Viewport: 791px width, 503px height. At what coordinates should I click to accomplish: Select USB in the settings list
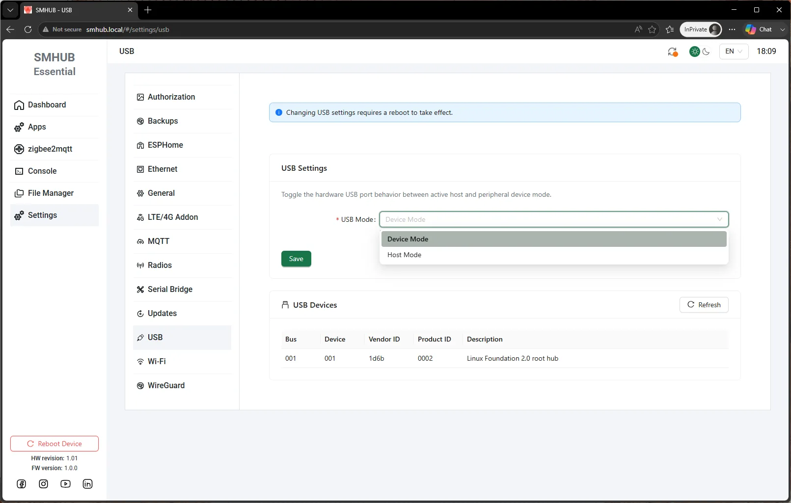pos(182,338)
